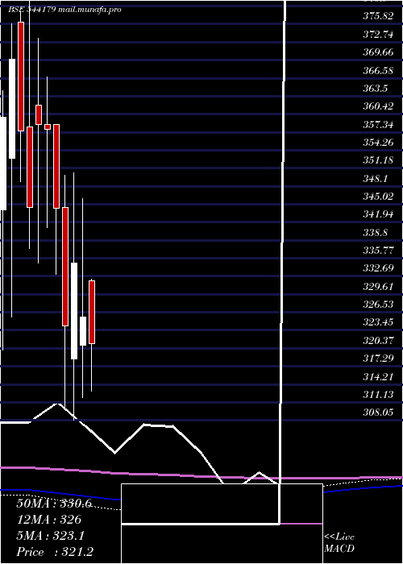Click the 323.45 price axis label
This screenshot has height=564, width=403.
[378, 322]
